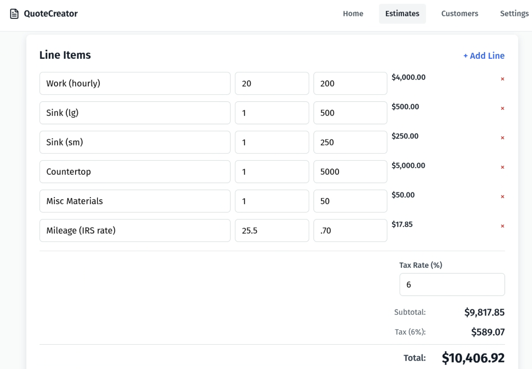532x369 pixels.
Task: Open the Settings page
Action: 514,13
